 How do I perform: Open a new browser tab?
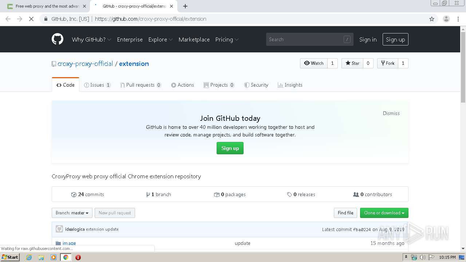(185, 6)
